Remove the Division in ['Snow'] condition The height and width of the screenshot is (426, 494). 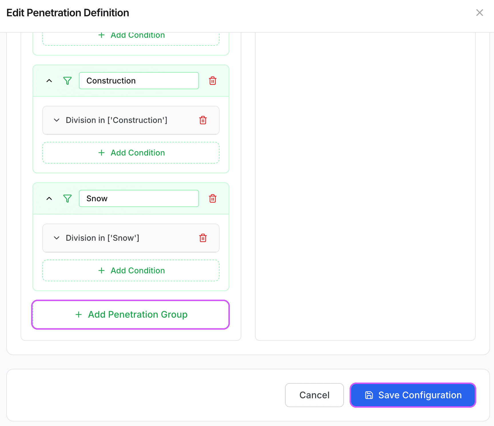203,238
